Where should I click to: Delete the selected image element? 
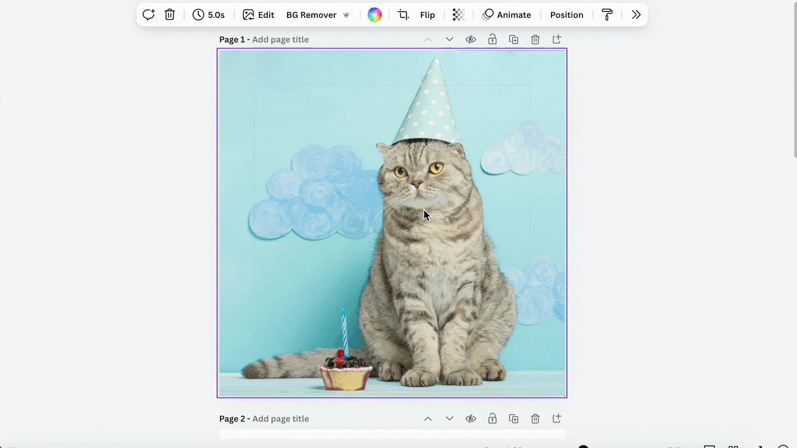[x=169, y=15]
